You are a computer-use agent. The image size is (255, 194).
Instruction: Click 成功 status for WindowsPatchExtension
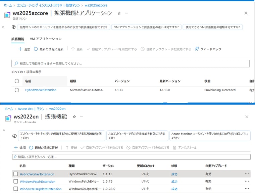(174, 182)
